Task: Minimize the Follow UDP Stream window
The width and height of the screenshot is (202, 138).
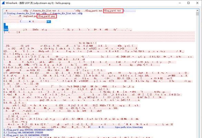Action: coord(180,3)
